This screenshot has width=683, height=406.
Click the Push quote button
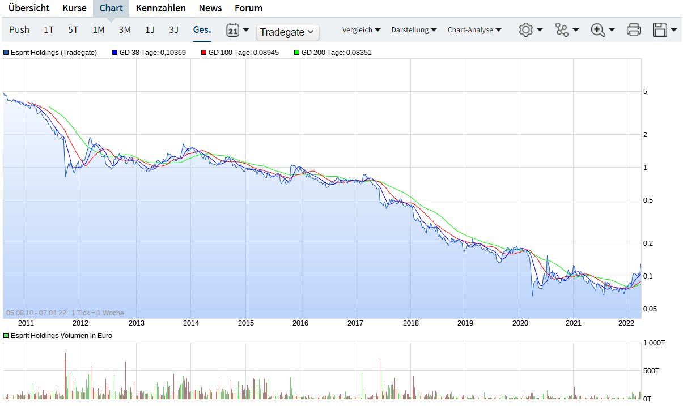tap(19, 29)
